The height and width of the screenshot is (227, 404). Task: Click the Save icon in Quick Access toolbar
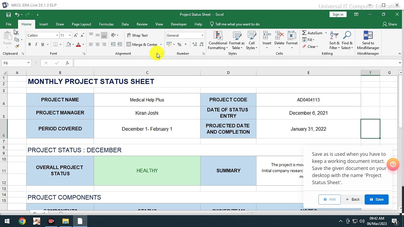[9, 15]
